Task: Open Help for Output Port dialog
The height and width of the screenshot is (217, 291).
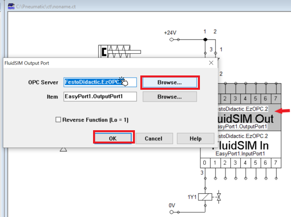Action: [195, 139]
